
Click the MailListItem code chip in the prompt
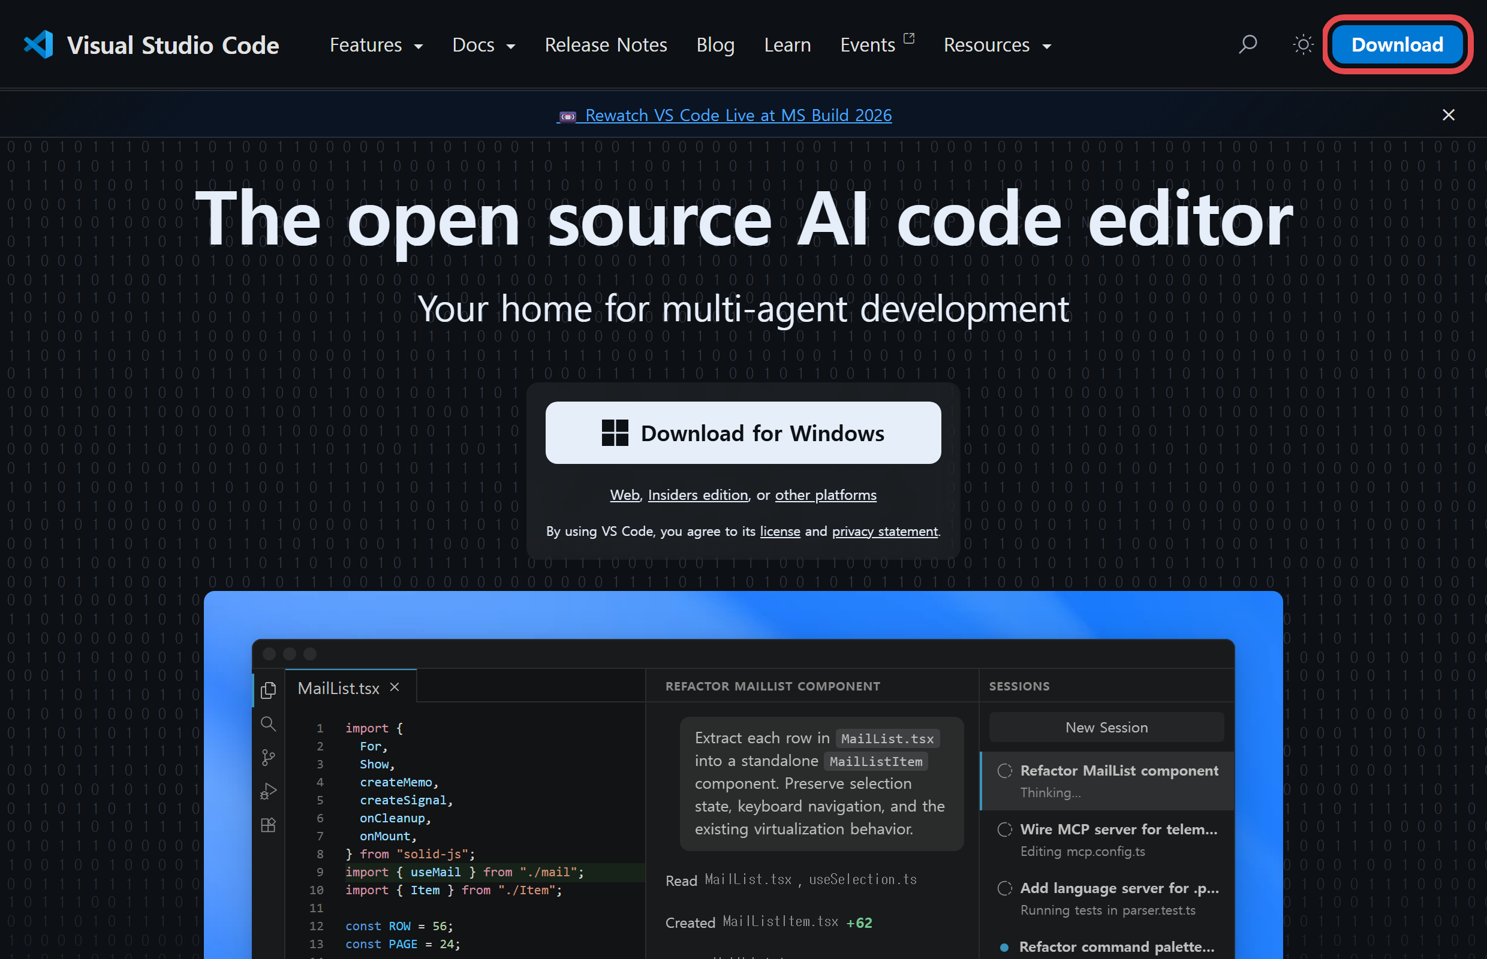coord(876,761)
